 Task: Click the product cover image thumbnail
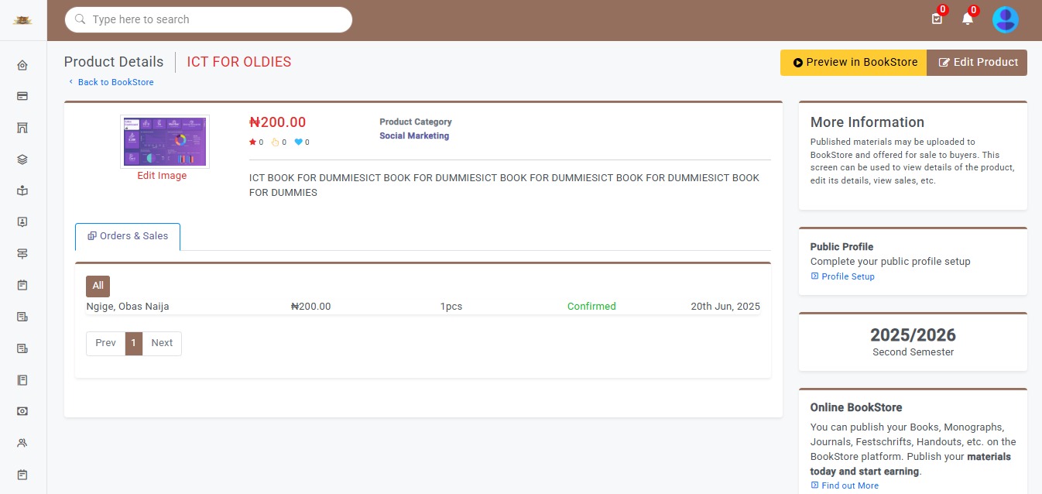click(x=164, y=141)
